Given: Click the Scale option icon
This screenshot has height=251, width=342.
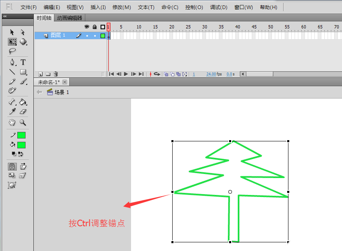Looking at the screenshot, I should click(12, 175).
